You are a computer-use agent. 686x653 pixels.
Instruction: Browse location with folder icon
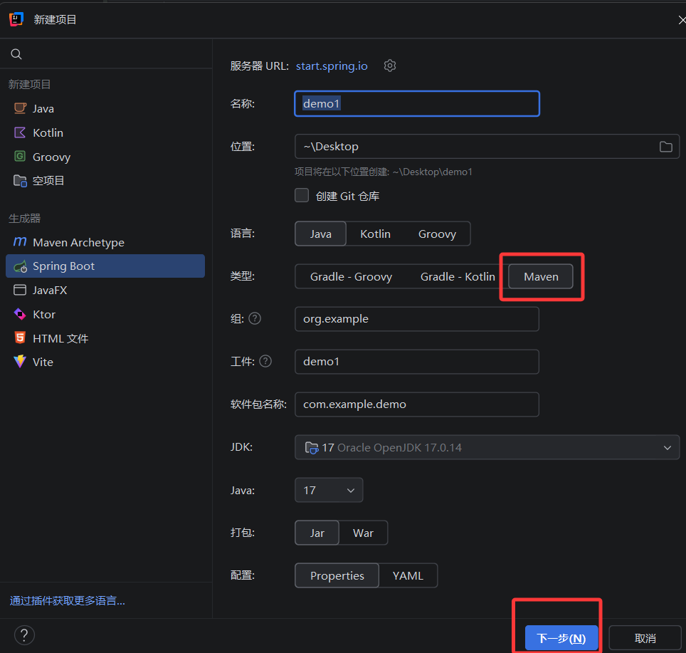[666, 147]
